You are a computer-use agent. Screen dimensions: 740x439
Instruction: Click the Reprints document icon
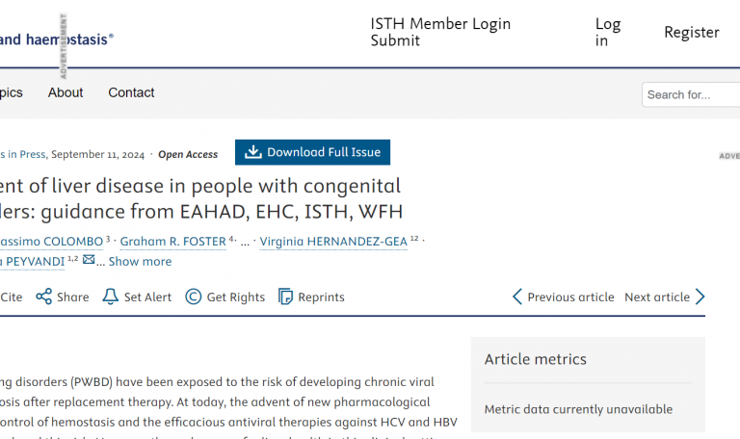pos(285,297)
